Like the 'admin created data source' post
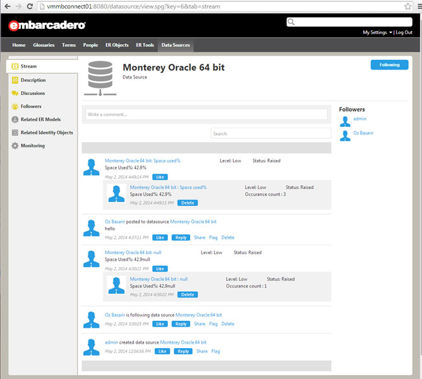Image resolution: width=422 pixels, height=379 pixels. pos(162,351)
